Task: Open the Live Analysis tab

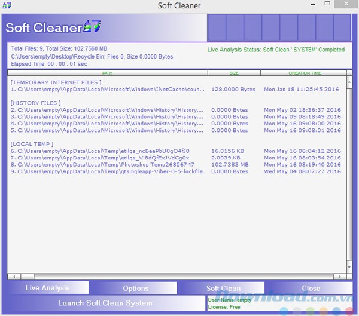Action: (47, 288)
